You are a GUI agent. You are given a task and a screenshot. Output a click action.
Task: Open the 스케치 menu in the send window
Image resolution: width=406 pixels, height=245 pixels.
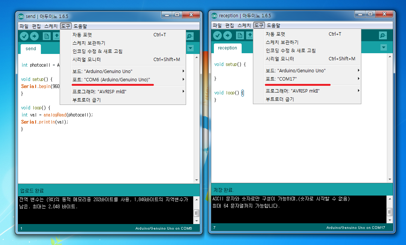(x=51, y=26)
